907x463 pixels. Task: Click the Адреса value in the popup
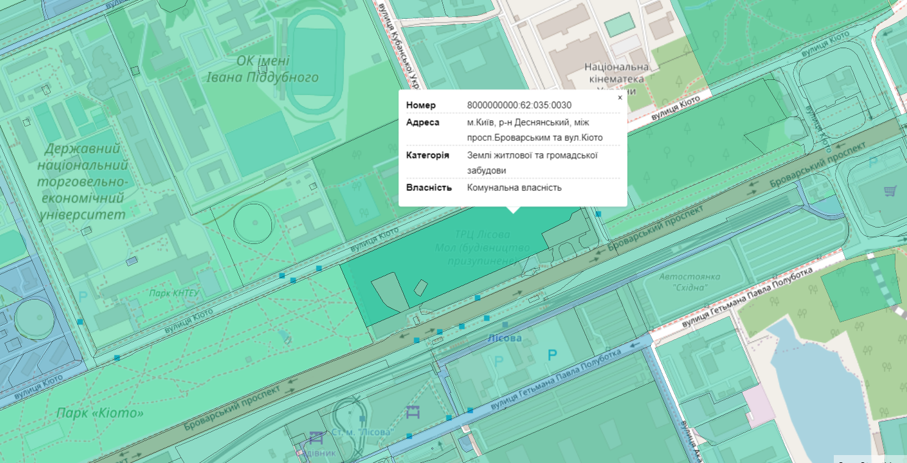534,130
